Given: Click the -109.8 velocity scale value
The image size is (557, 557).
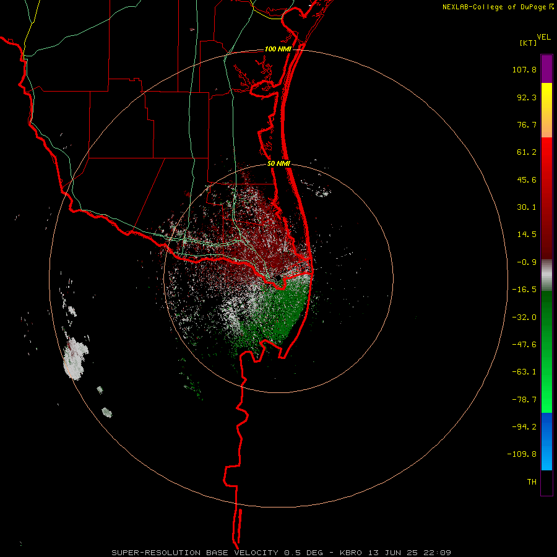Looking at the screenshot, I should point(522,454).
